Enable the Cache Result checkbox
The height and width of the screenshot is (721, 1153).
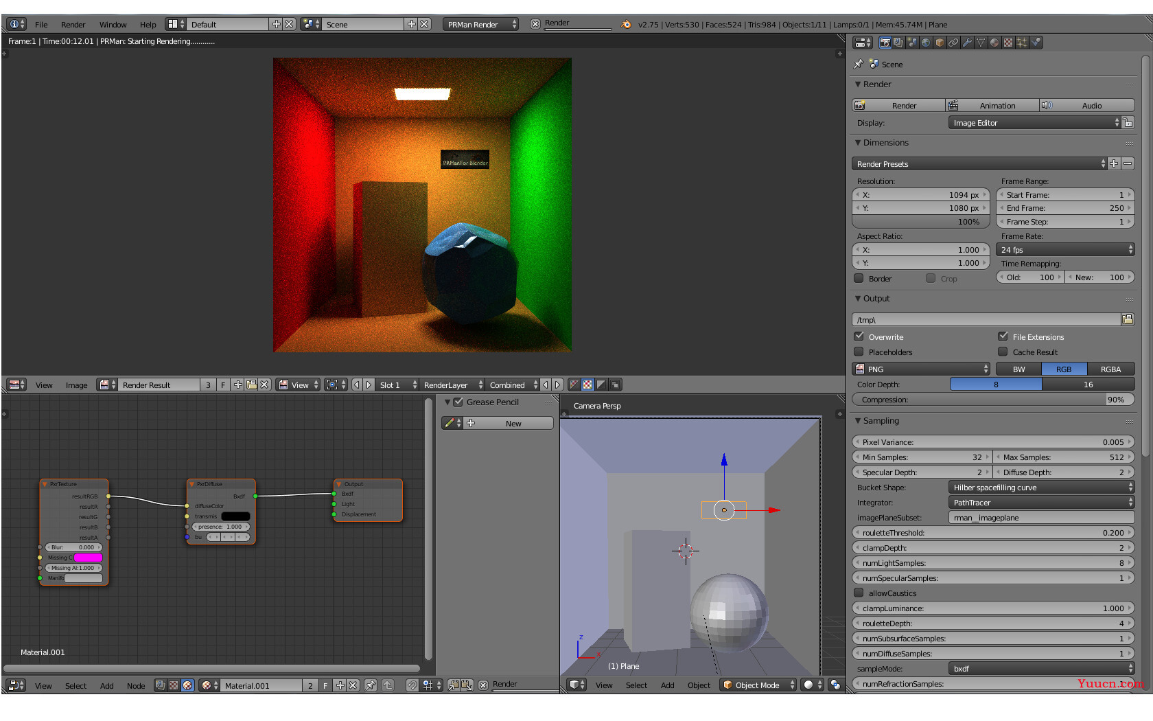(x=1003, y=352)
